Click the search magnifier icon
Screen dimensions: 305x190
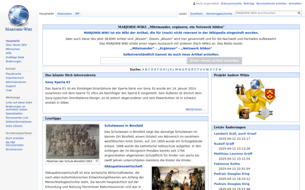299,13
